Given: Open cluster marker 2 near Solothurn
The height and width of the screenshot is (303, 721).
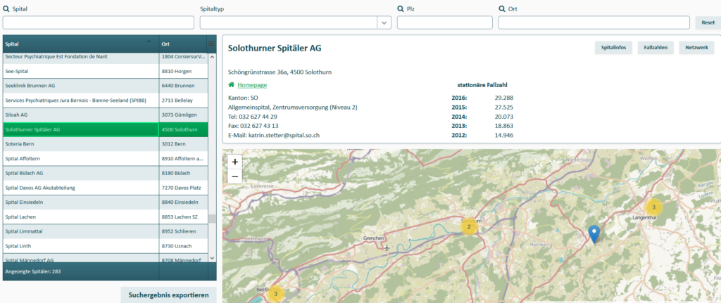Looking at the screenshot, I should point(469,226).
